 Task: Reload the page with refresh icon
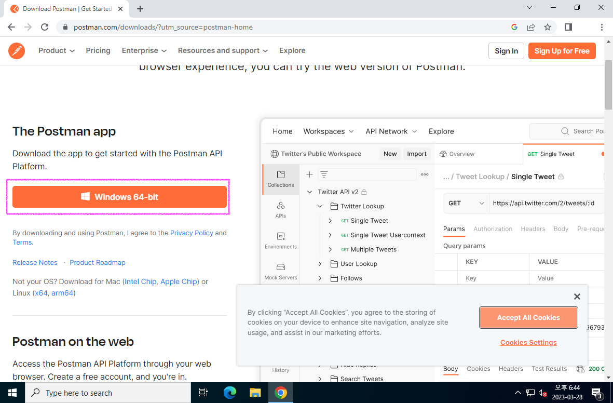tap(45, 27)
